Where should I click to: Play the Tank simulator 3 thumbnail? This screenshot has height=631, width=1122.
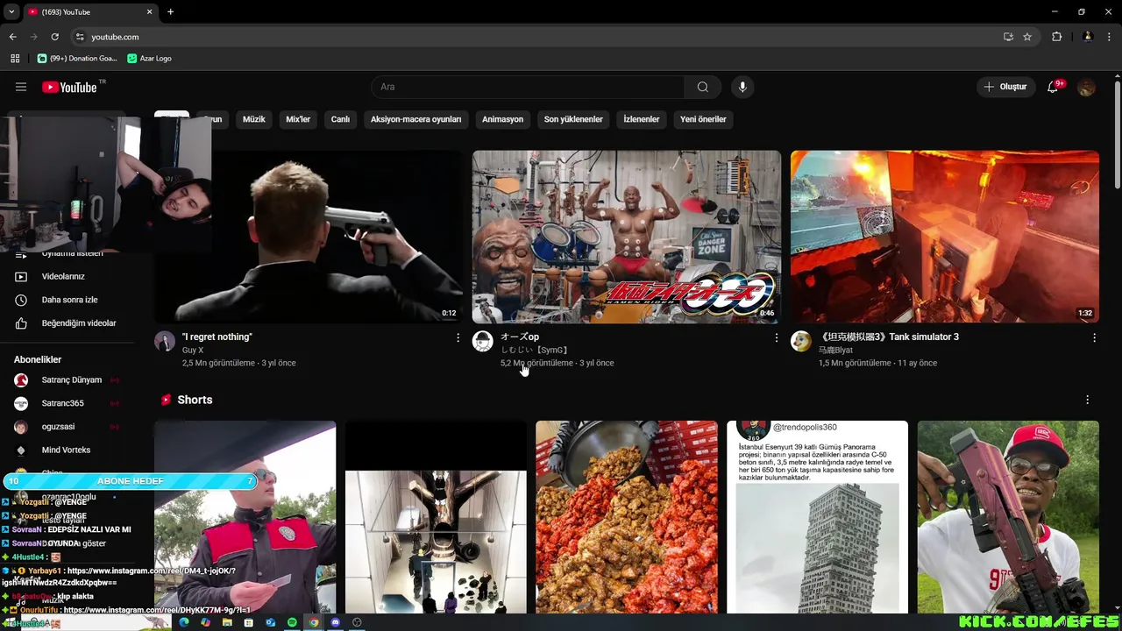point(945,237)
